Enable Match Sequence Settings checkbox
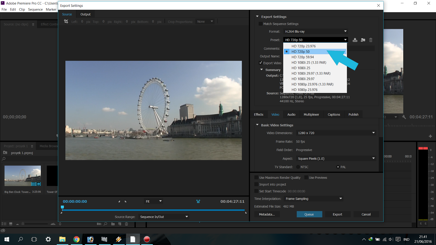The width and height of the screenshot is (436, 245). click(260, 24)
